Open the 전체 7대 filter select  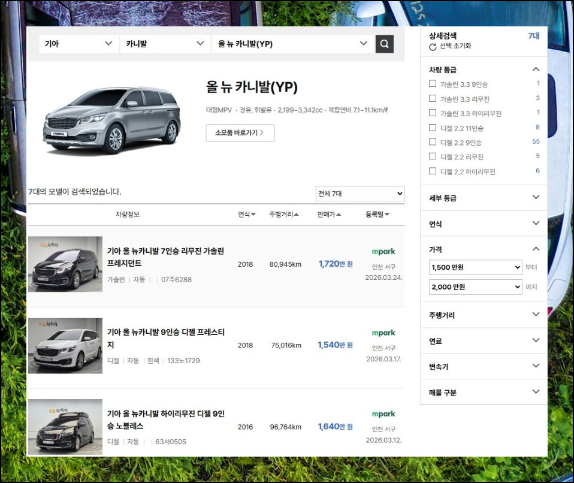point(360,194)
